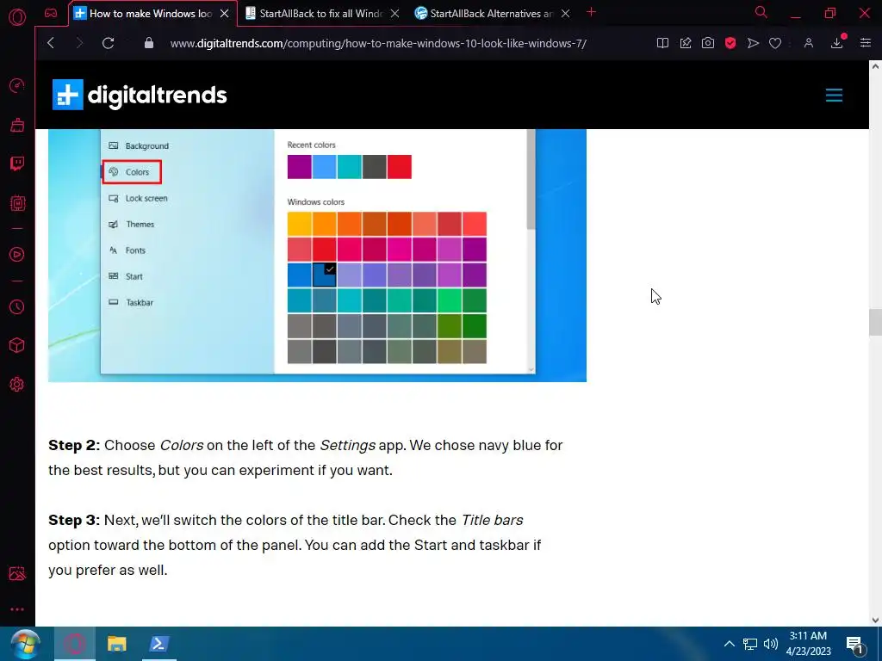
Task: Open History clock icon in sidebar
Action: point(17,307)
